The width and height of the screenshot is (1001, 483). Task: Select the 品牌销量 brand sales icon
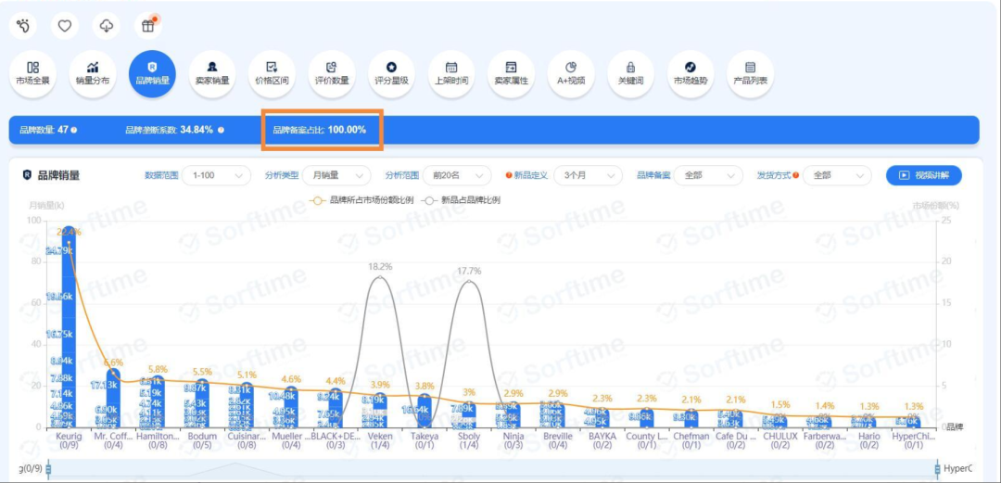pos(152,74)
